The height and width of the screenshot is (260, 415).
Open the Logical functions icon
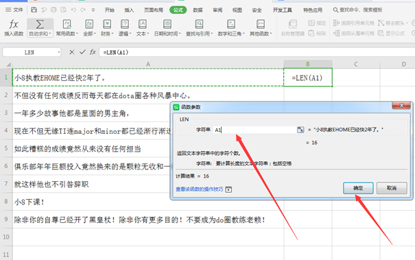(x=125, y=24)
